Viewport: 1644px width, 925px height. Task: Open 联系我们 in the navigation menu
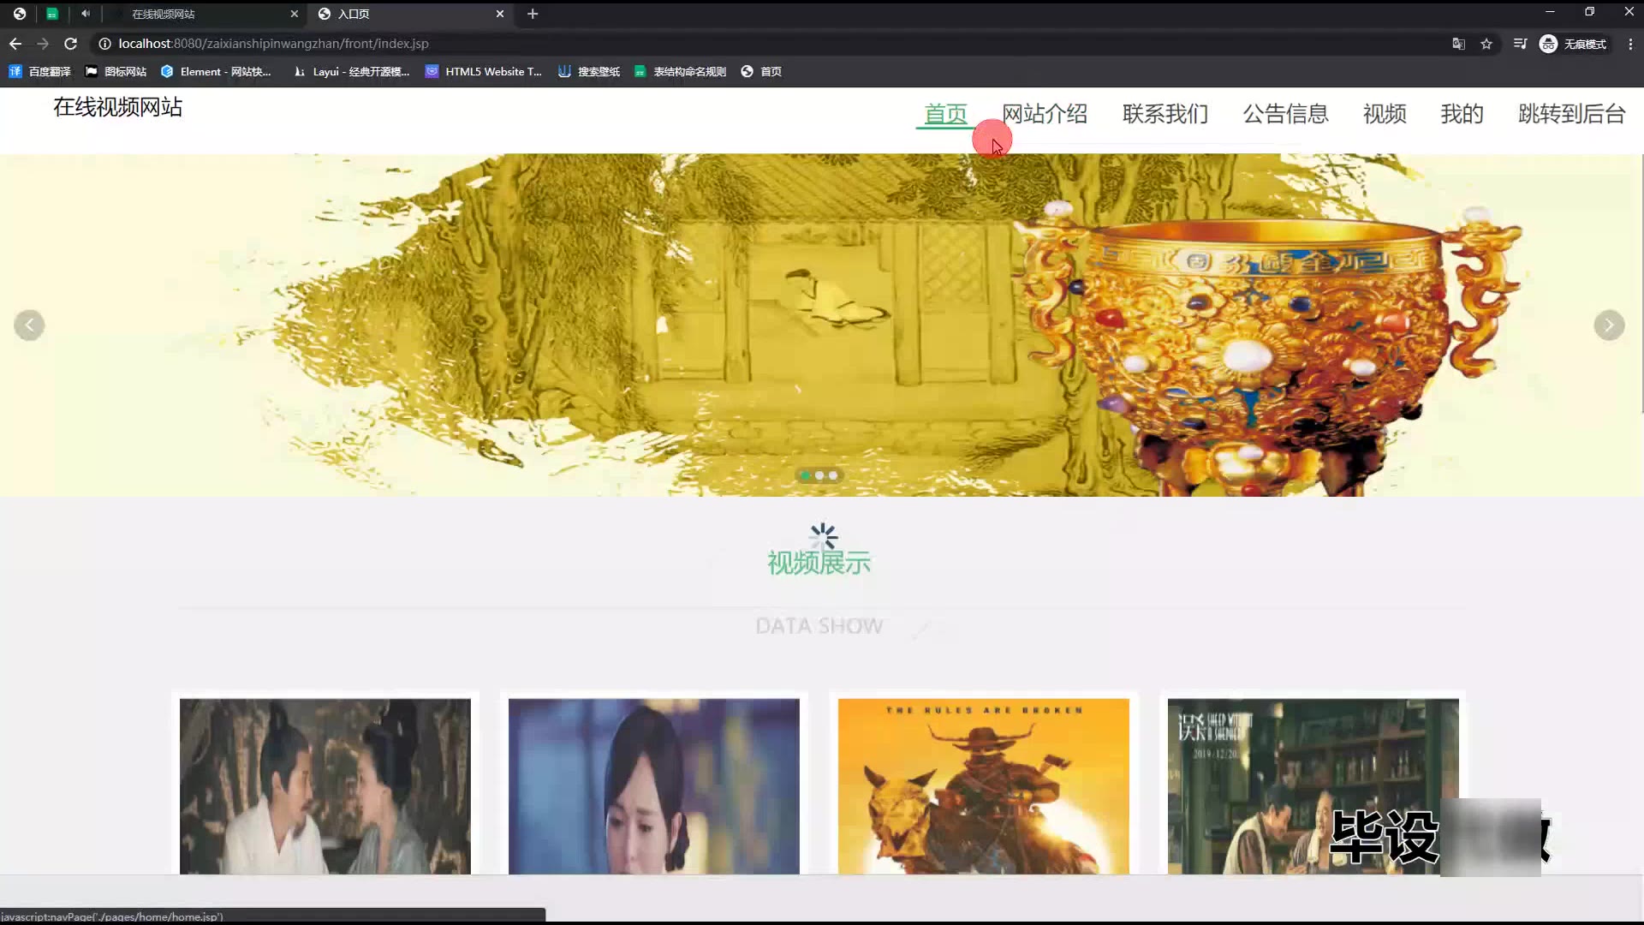1165,114
